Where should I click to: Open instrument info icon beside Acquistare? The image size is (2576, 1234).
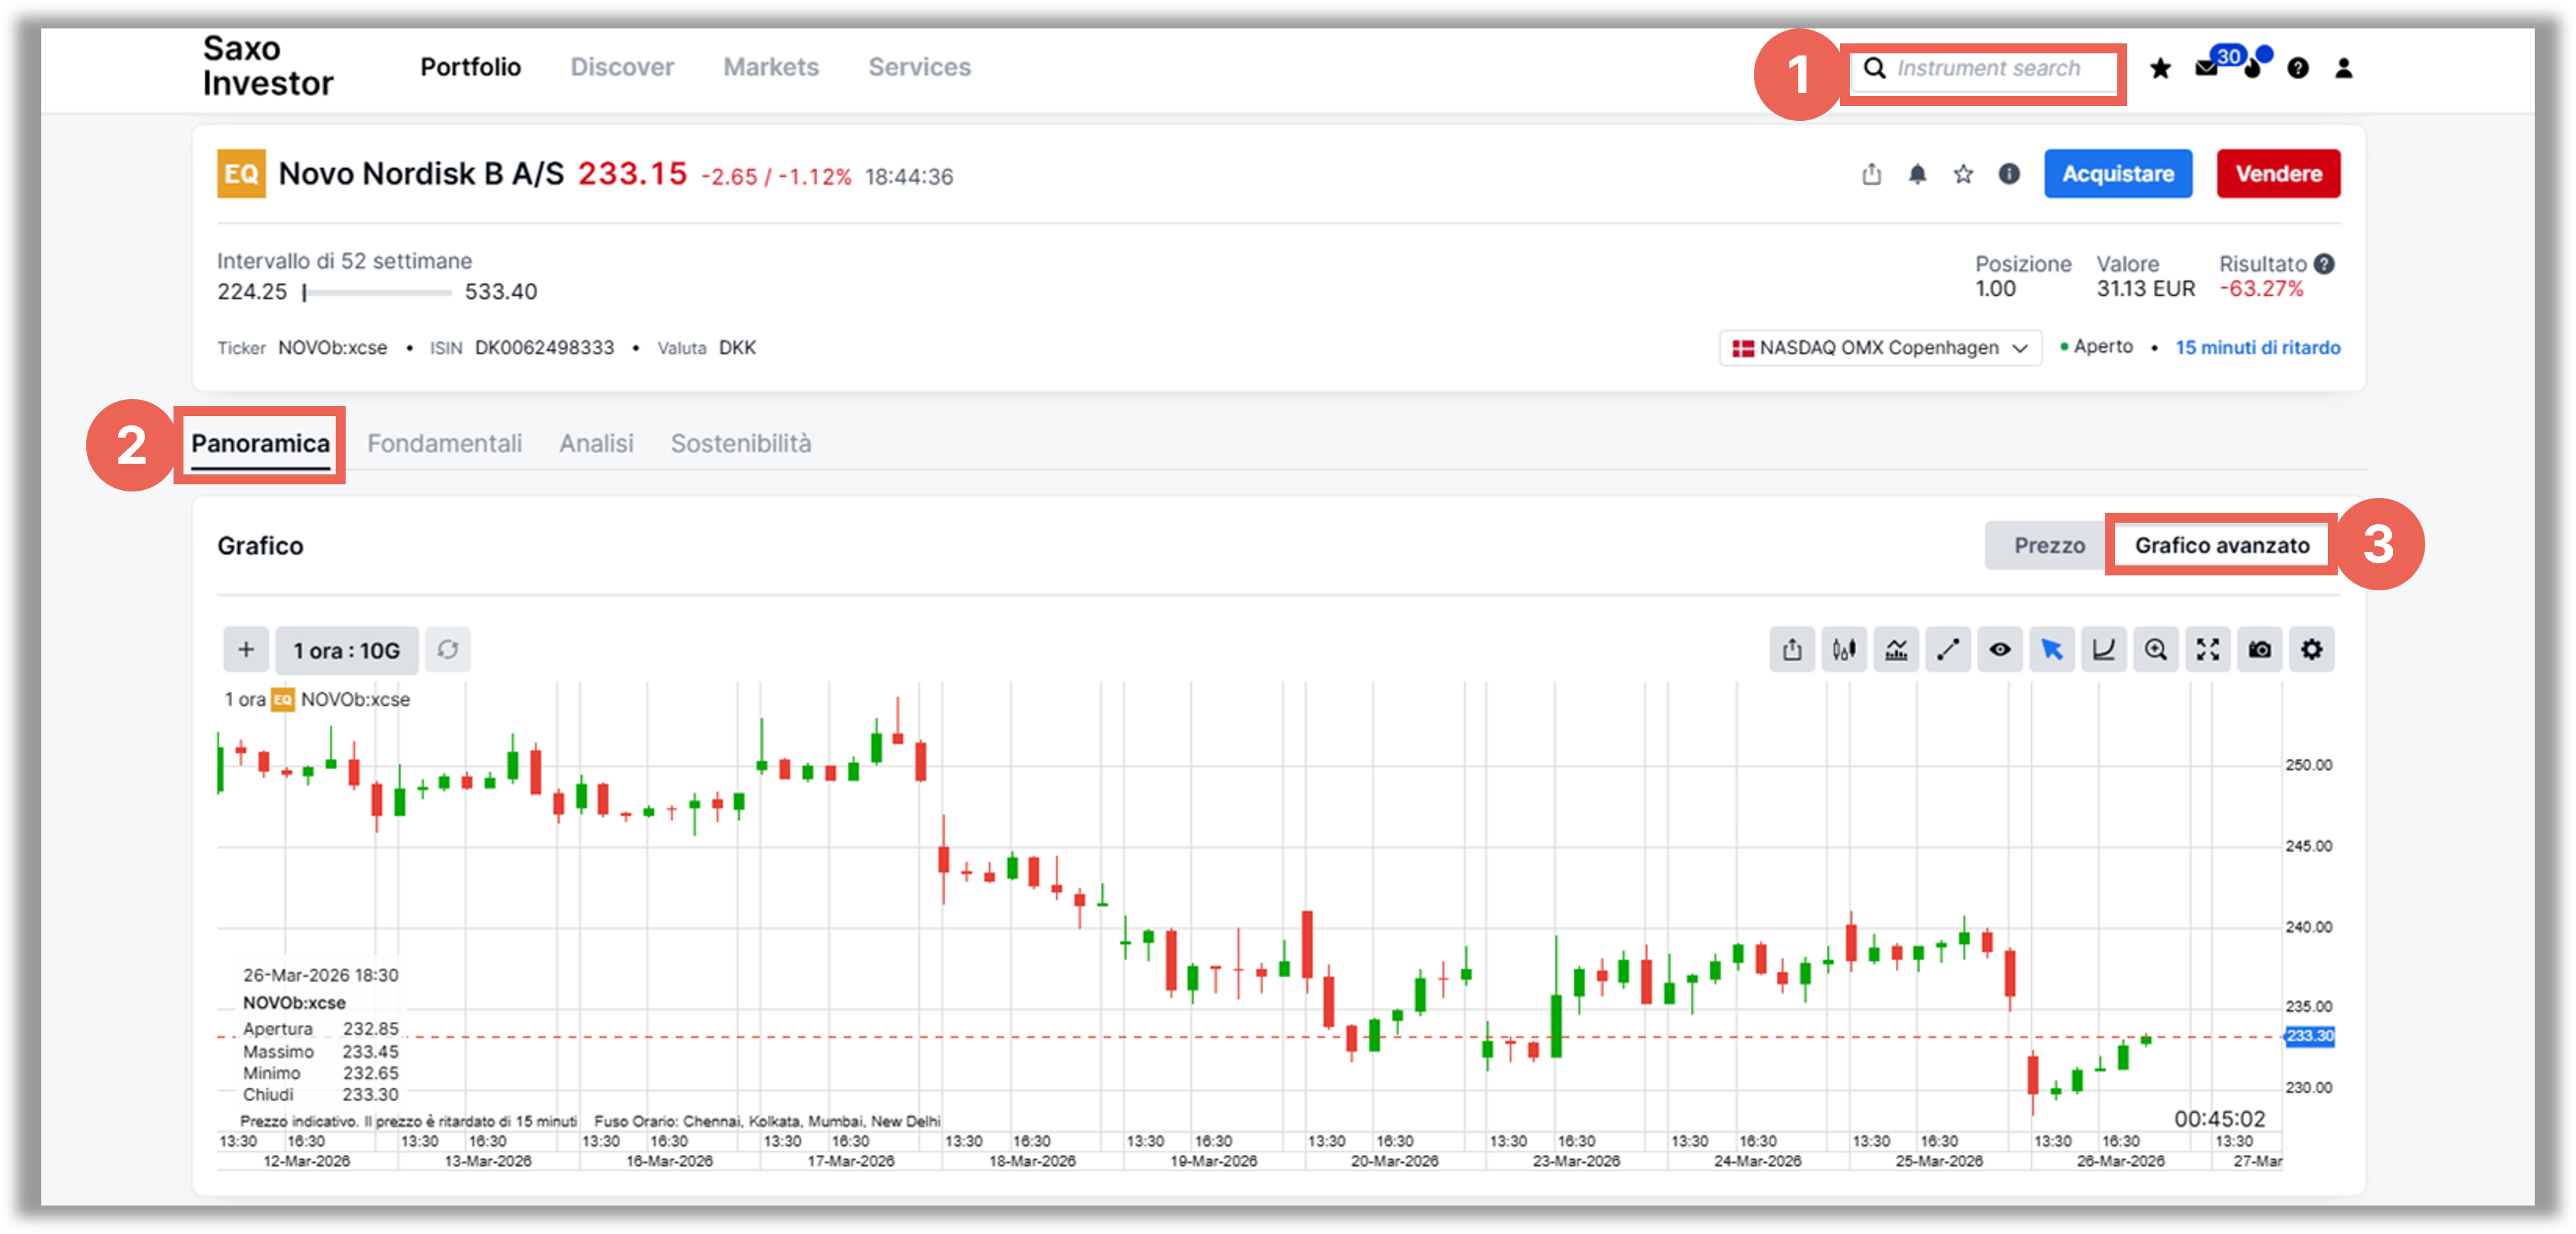[x=2009, y=174]
